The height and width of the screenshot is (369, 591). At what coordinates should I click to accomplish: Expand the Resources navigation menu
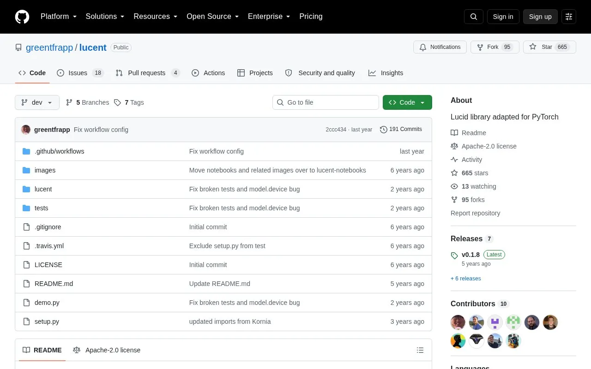click(156, 17)
